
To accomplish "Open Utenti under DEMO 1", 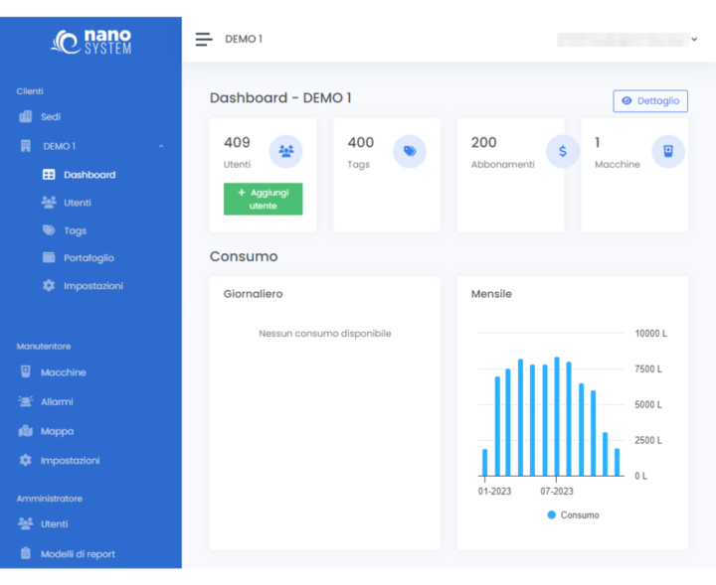I will click(x=77, y=203).
